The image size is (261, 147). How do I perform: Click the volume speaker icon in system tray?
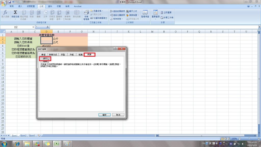pos(243,144)
